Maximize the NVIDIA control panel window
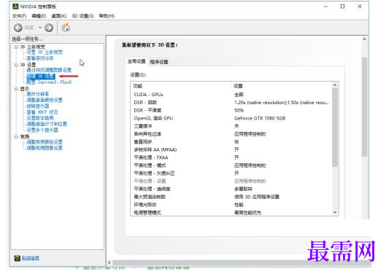 (x=342, y=7)
